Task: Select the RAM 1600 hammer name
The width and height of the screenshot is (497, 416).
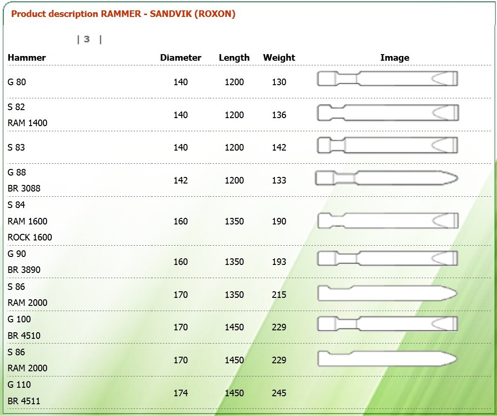Action: click(x=28, y=221)
